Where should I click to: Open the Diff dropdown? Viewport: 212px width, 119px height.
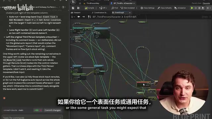[x=103, y=8]
